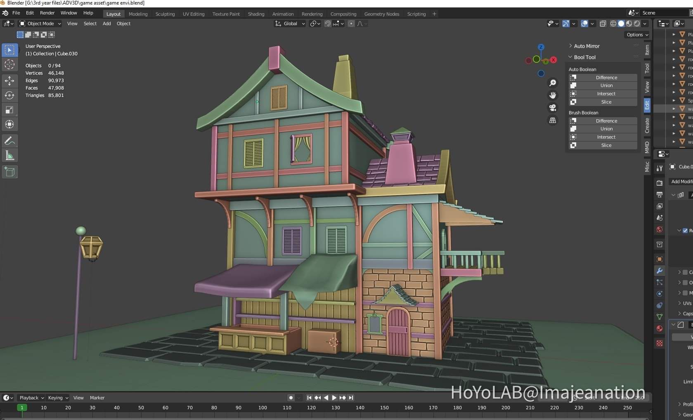Image resolution: width=693 pixels, height=420 pixels.
Task: Switch to the Shading workspace tab
Action: tap(256, 14)
